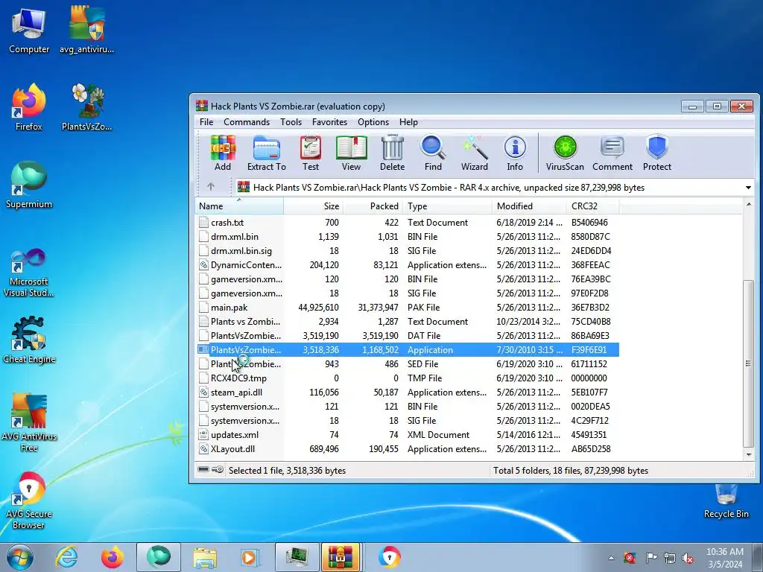
Task: Select AVG Secure Browser desktop shortcut
Action: (x=29, y=500)
